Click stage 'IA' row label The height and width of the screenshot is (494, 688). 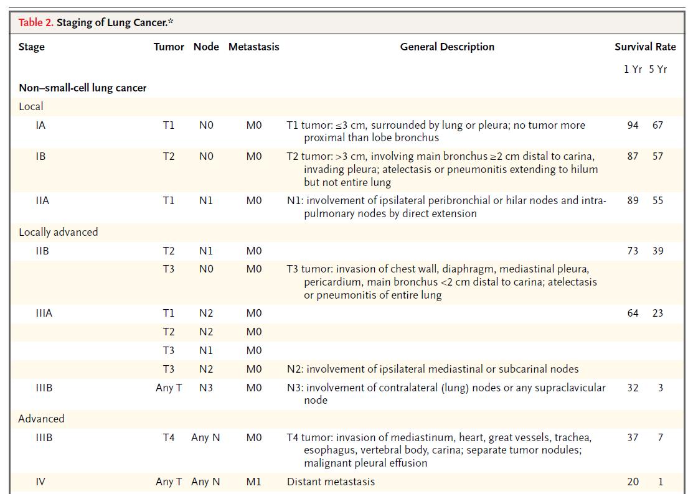coord(40,125)
